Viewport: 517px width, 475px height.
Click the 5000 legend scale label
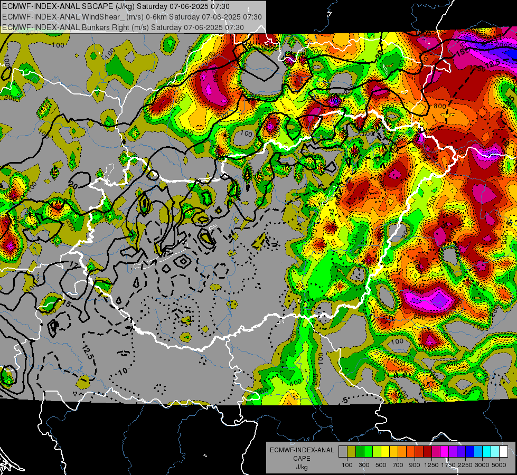pos(499,465)
